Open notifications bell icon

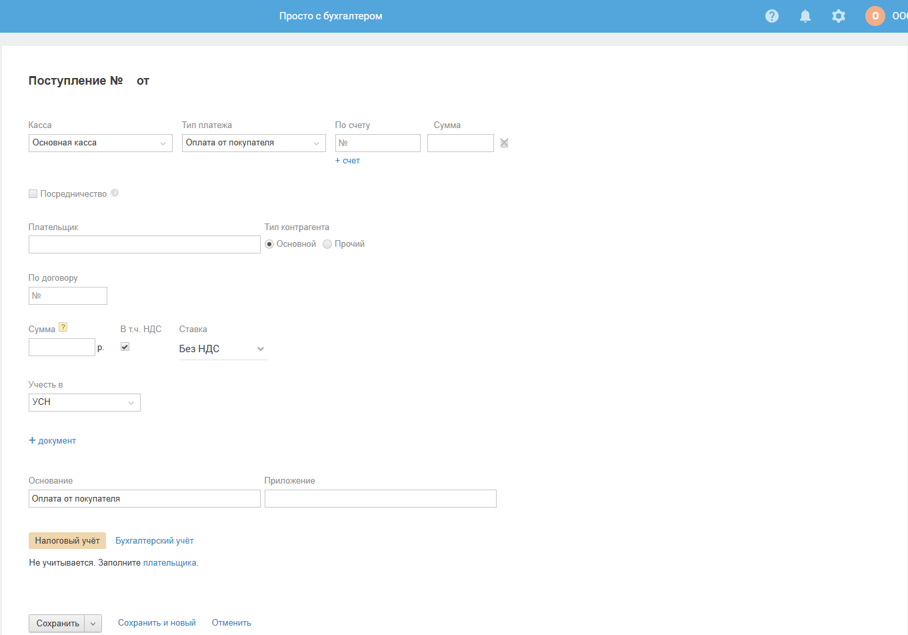[805, 16]
